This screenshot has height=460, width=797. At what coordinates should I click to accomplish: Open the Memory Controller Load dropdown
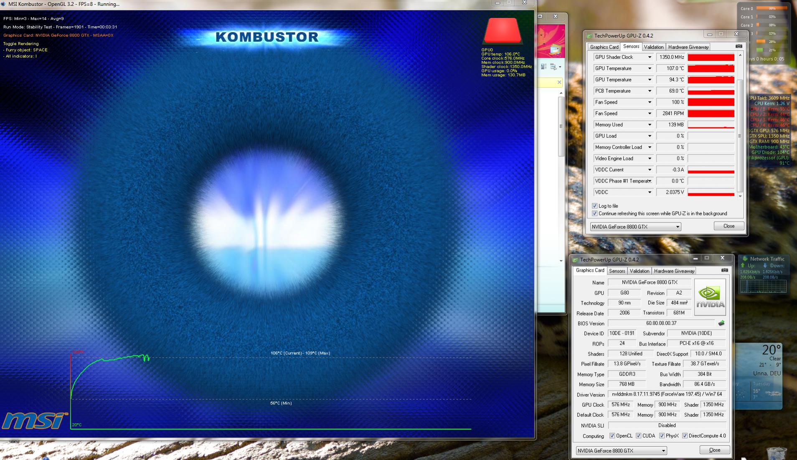[x=650, y=147]
